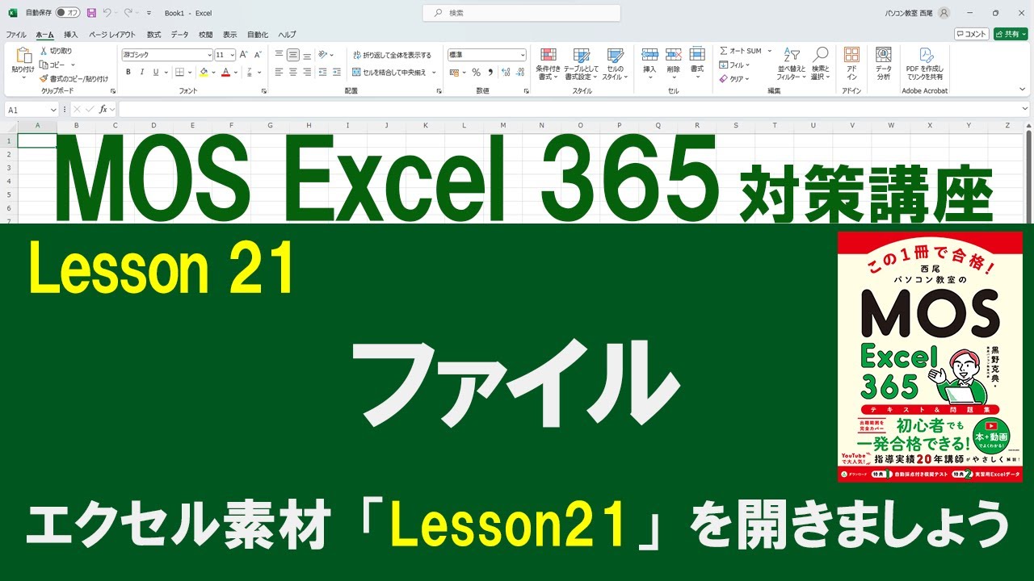Click the AutoSum (オートSUM) sigma icon

pos(724,51)
